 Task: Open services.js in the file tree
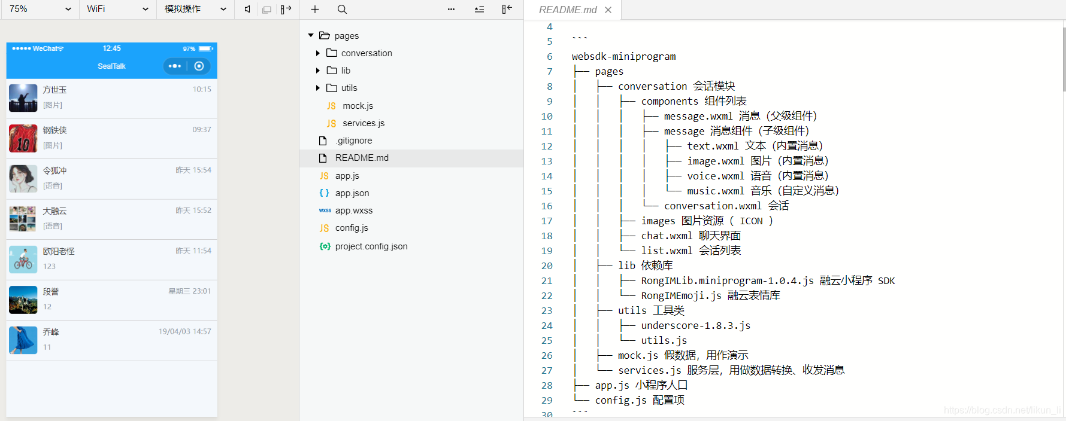tap(364, 123)
